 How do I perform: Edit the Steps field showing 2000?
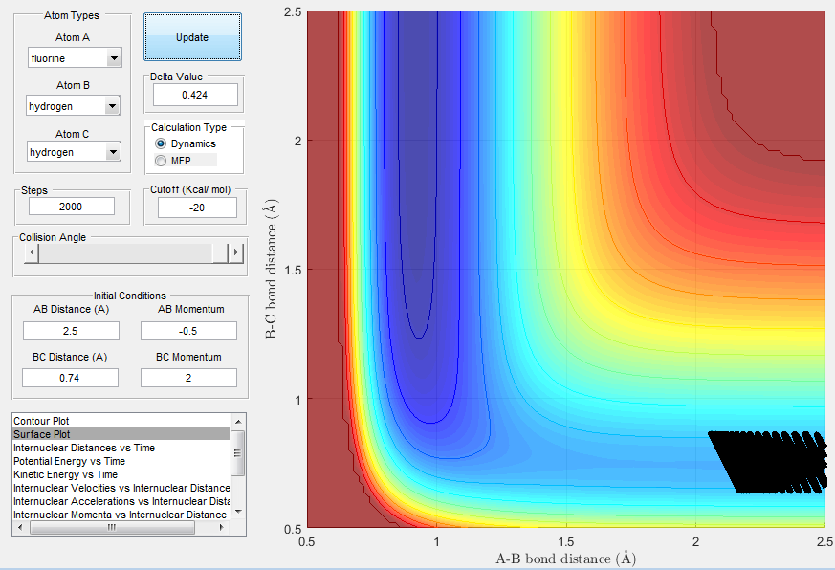coord(72,207)
